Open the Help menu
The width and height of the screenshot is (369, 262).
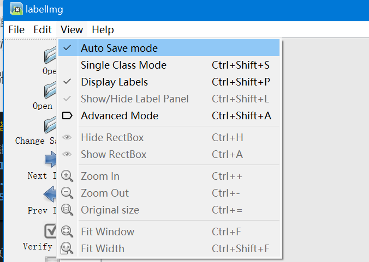point(103,30)
